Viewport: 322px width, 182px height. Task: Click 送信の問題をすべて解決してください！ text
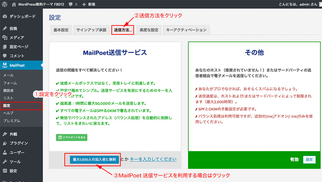coord(89,70)
